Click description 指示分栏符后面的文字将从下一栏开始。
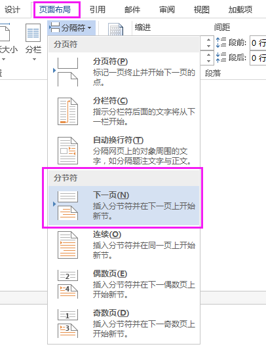 144,117
